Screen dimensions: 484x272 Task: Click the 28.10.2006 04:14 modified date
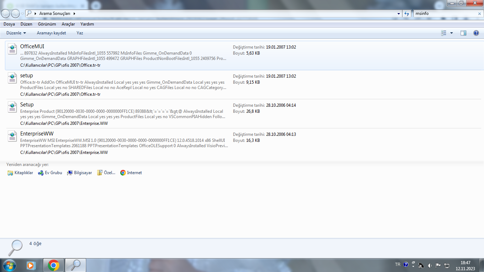pyautogui.click(x=281, y=105)
